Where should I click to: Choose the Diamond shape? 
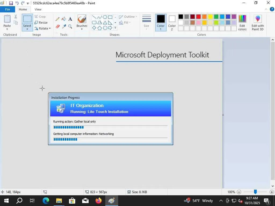94,28
